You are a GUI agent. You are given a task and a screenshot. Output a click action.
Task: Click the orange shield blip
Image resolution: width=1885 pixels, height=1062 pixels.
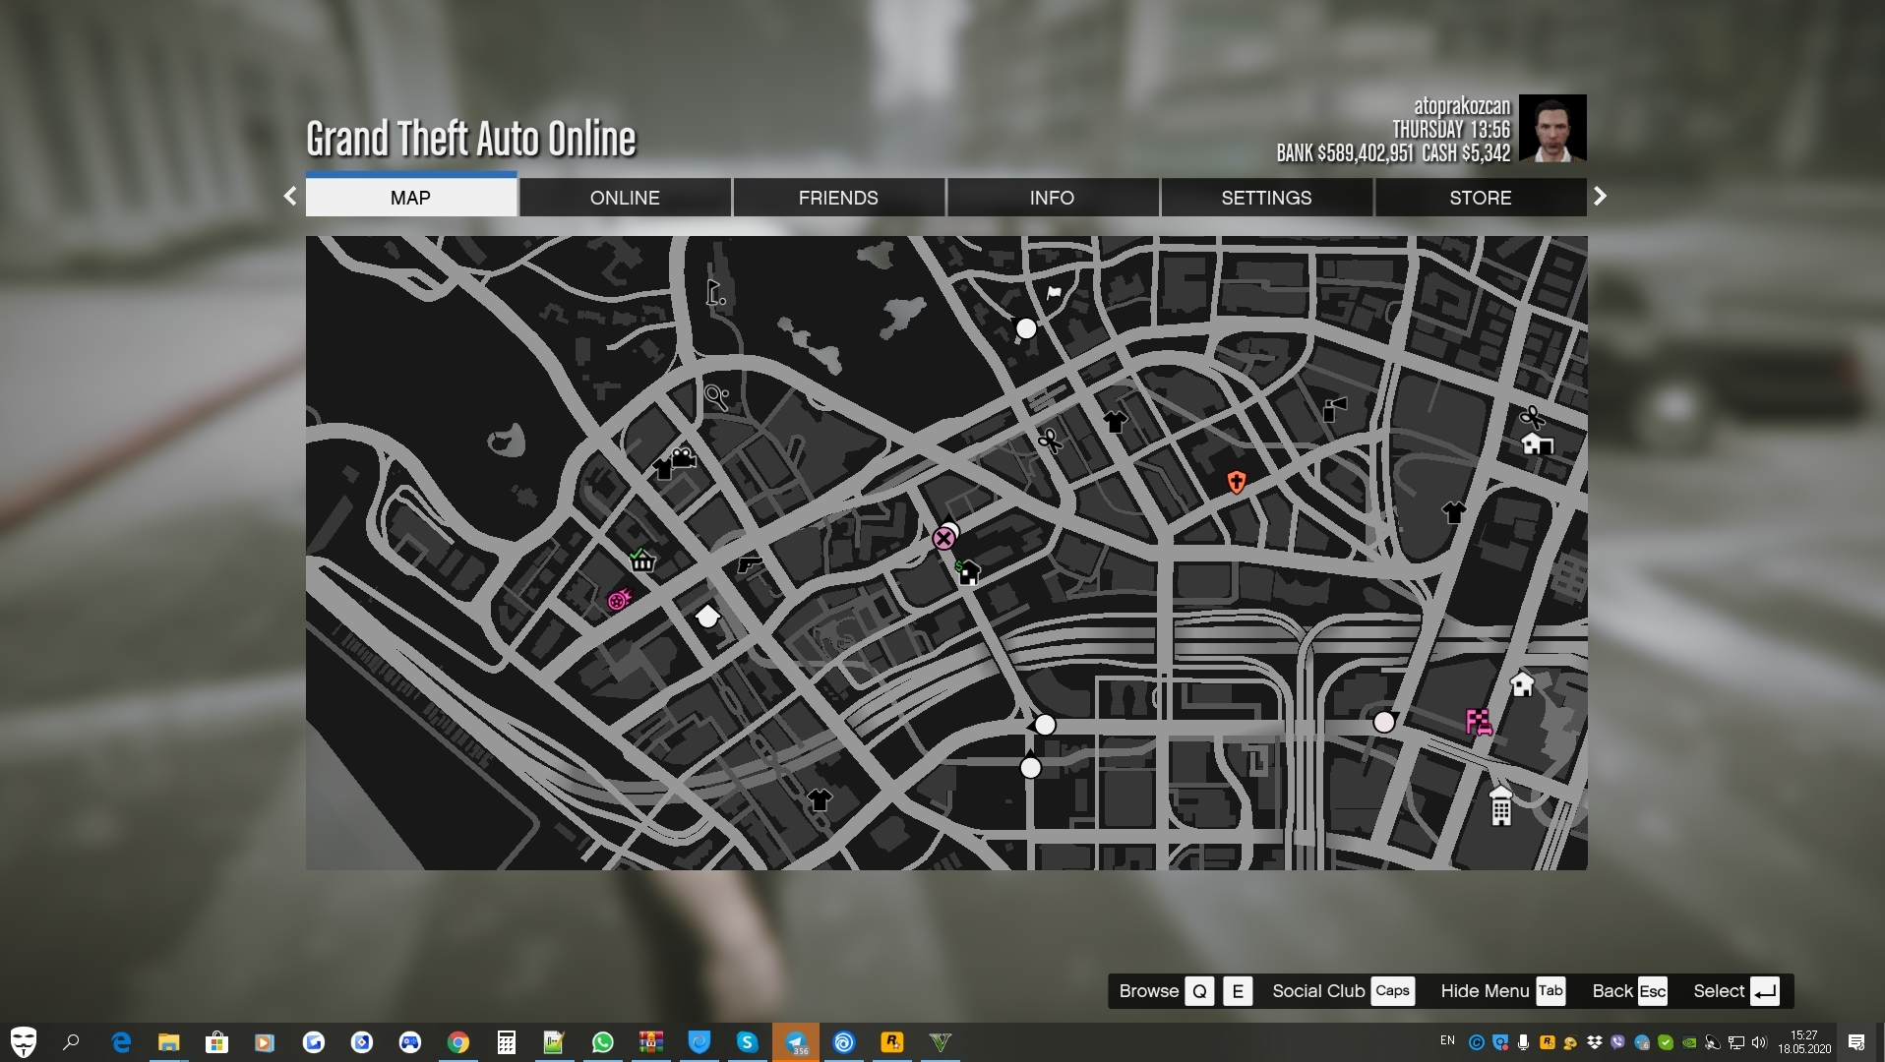click(1237, 482)
